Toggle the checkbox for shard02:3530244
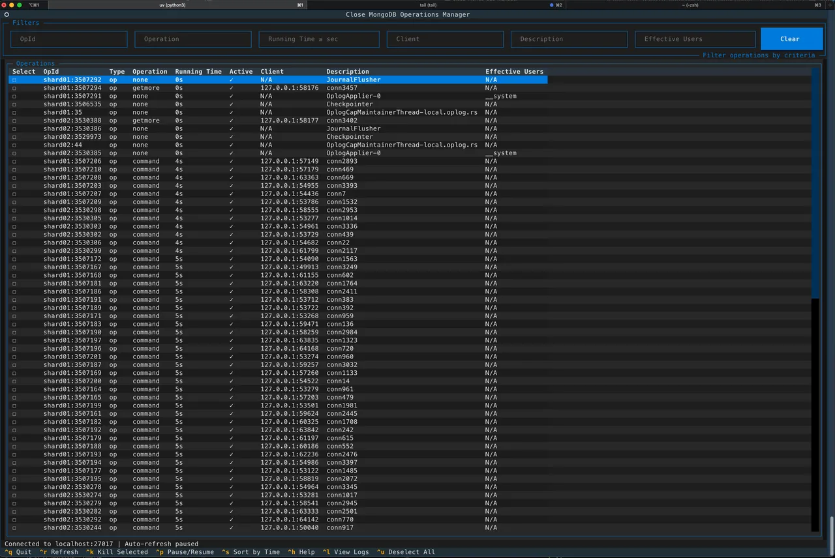Viewport: 835px width, 558px height. coord(14,528)
